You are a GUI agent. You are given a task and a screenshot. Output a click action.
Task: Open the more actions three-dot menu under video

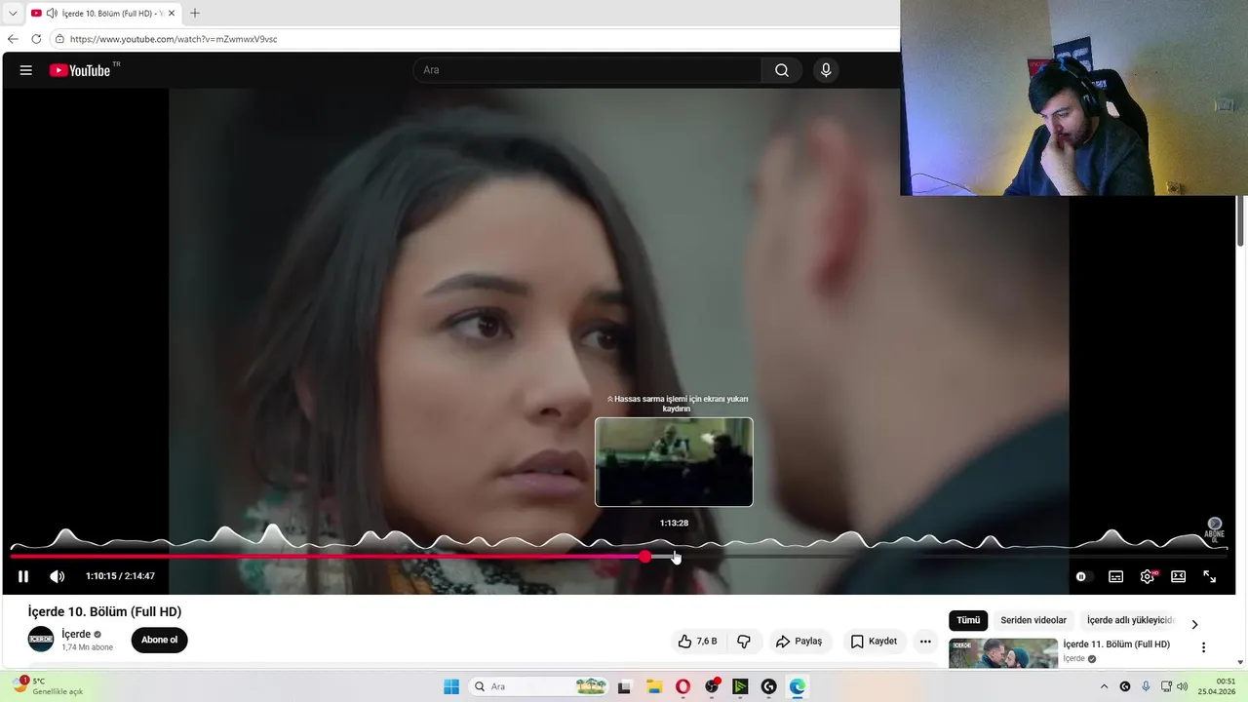click(925, 641)
